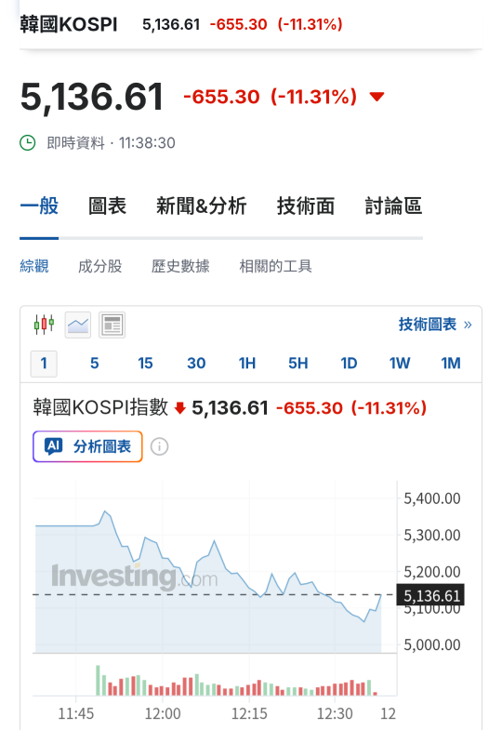Switch to the 圖表 tab
The width and height of the screenshot is (502, 730).
pos(108,206)
